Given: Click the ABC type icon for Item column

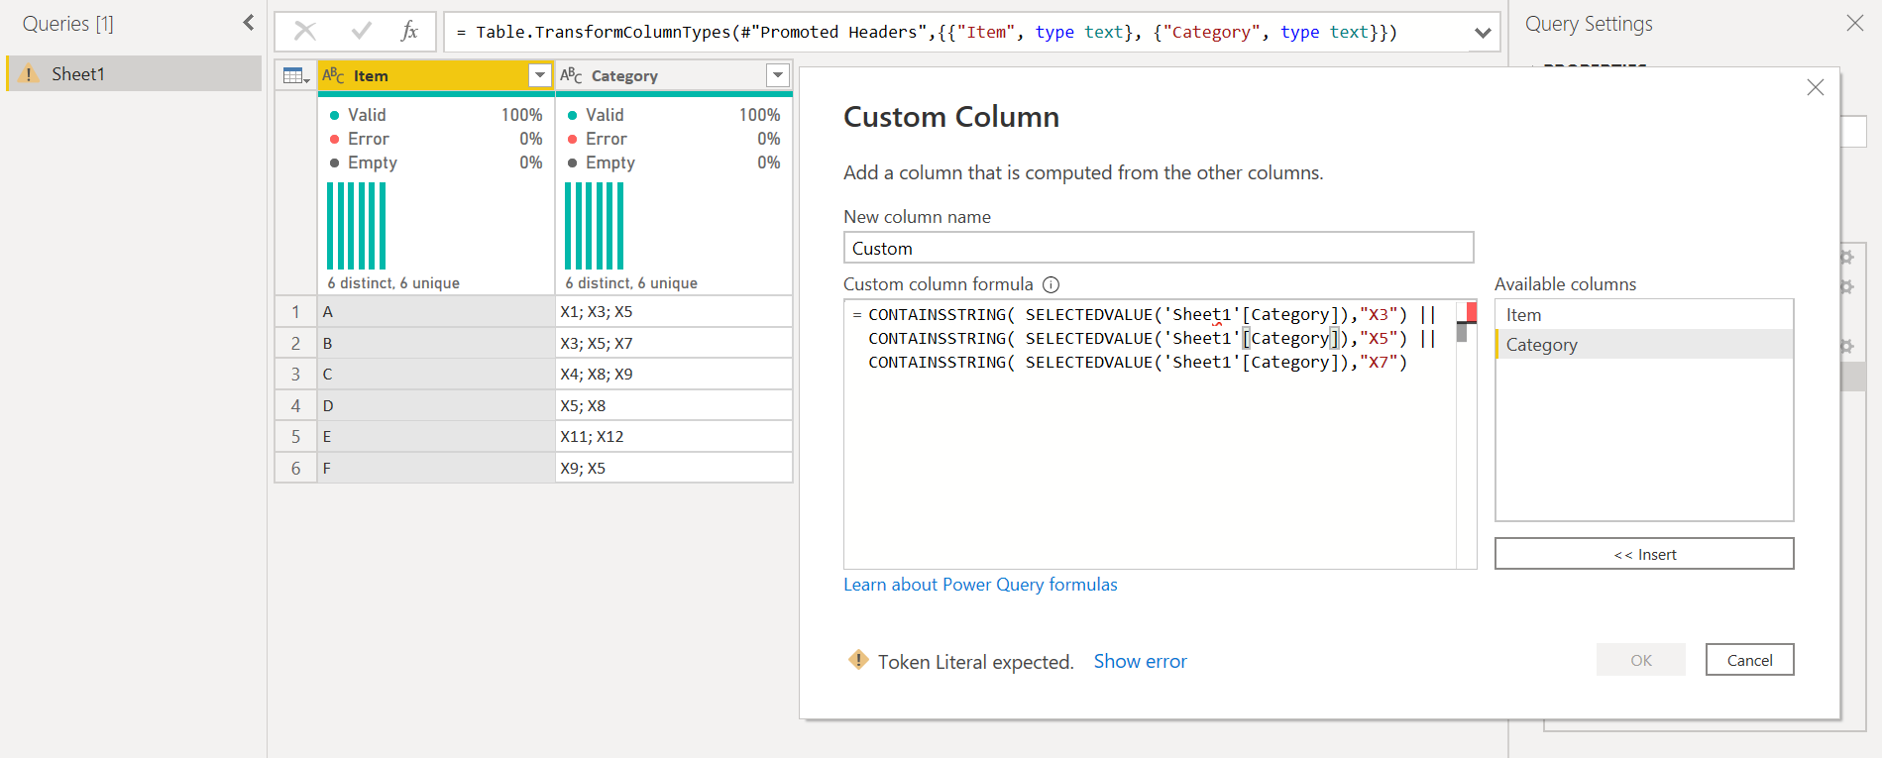Looking at the screenshot, I should click(x=334, y=75).
